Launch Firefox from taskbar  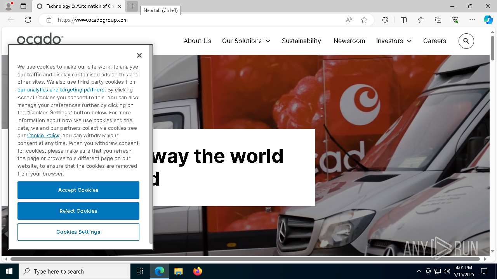[197, 271]
